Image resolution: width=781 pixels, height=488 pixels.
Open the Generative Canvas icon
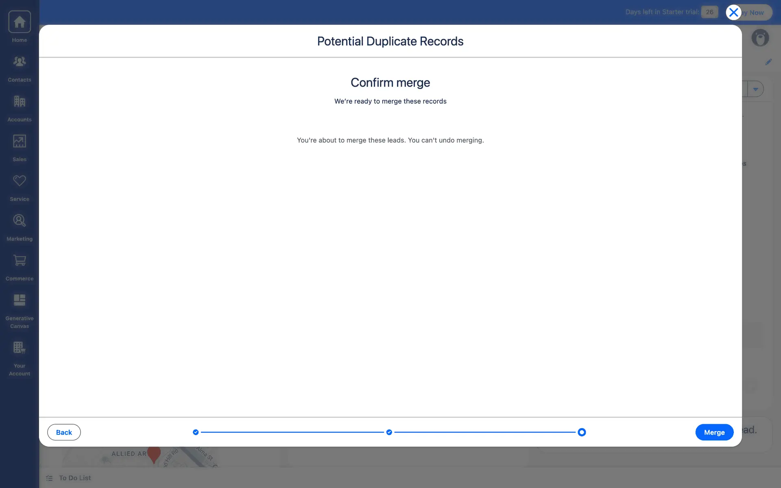pyautogui.click(x=19, y=301)
